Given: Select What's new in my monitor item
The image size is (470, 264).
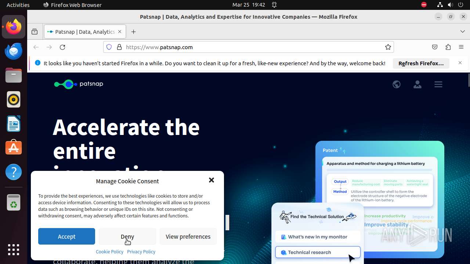Looking at the screenshot, I should 318,237.
